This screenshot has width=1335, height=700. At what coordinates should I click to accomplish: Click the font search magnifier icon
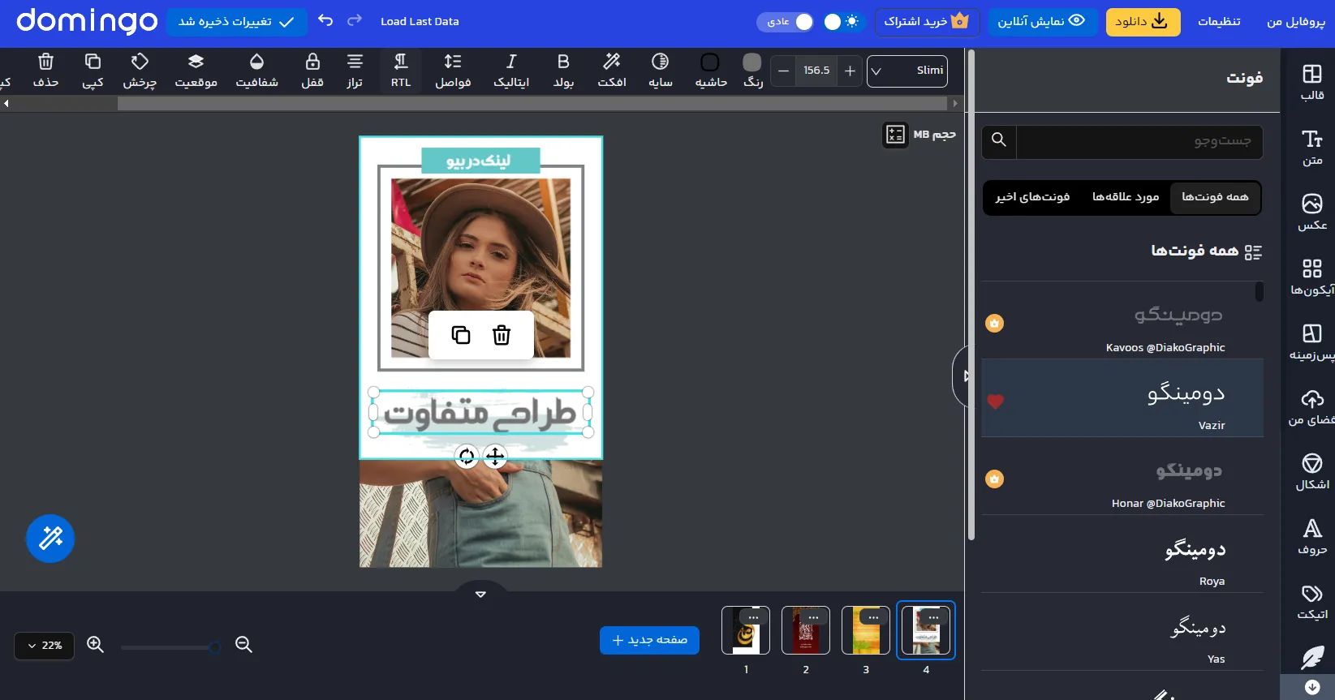pyautogui.click(x=999, y=140)
